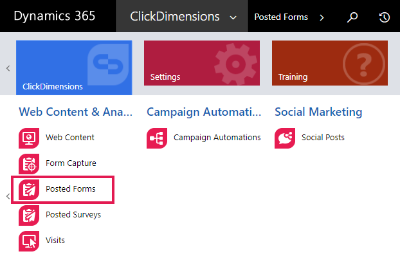Click the Campaign Automations flowchart icon
The image size is (400, 256).
point(157,138)
